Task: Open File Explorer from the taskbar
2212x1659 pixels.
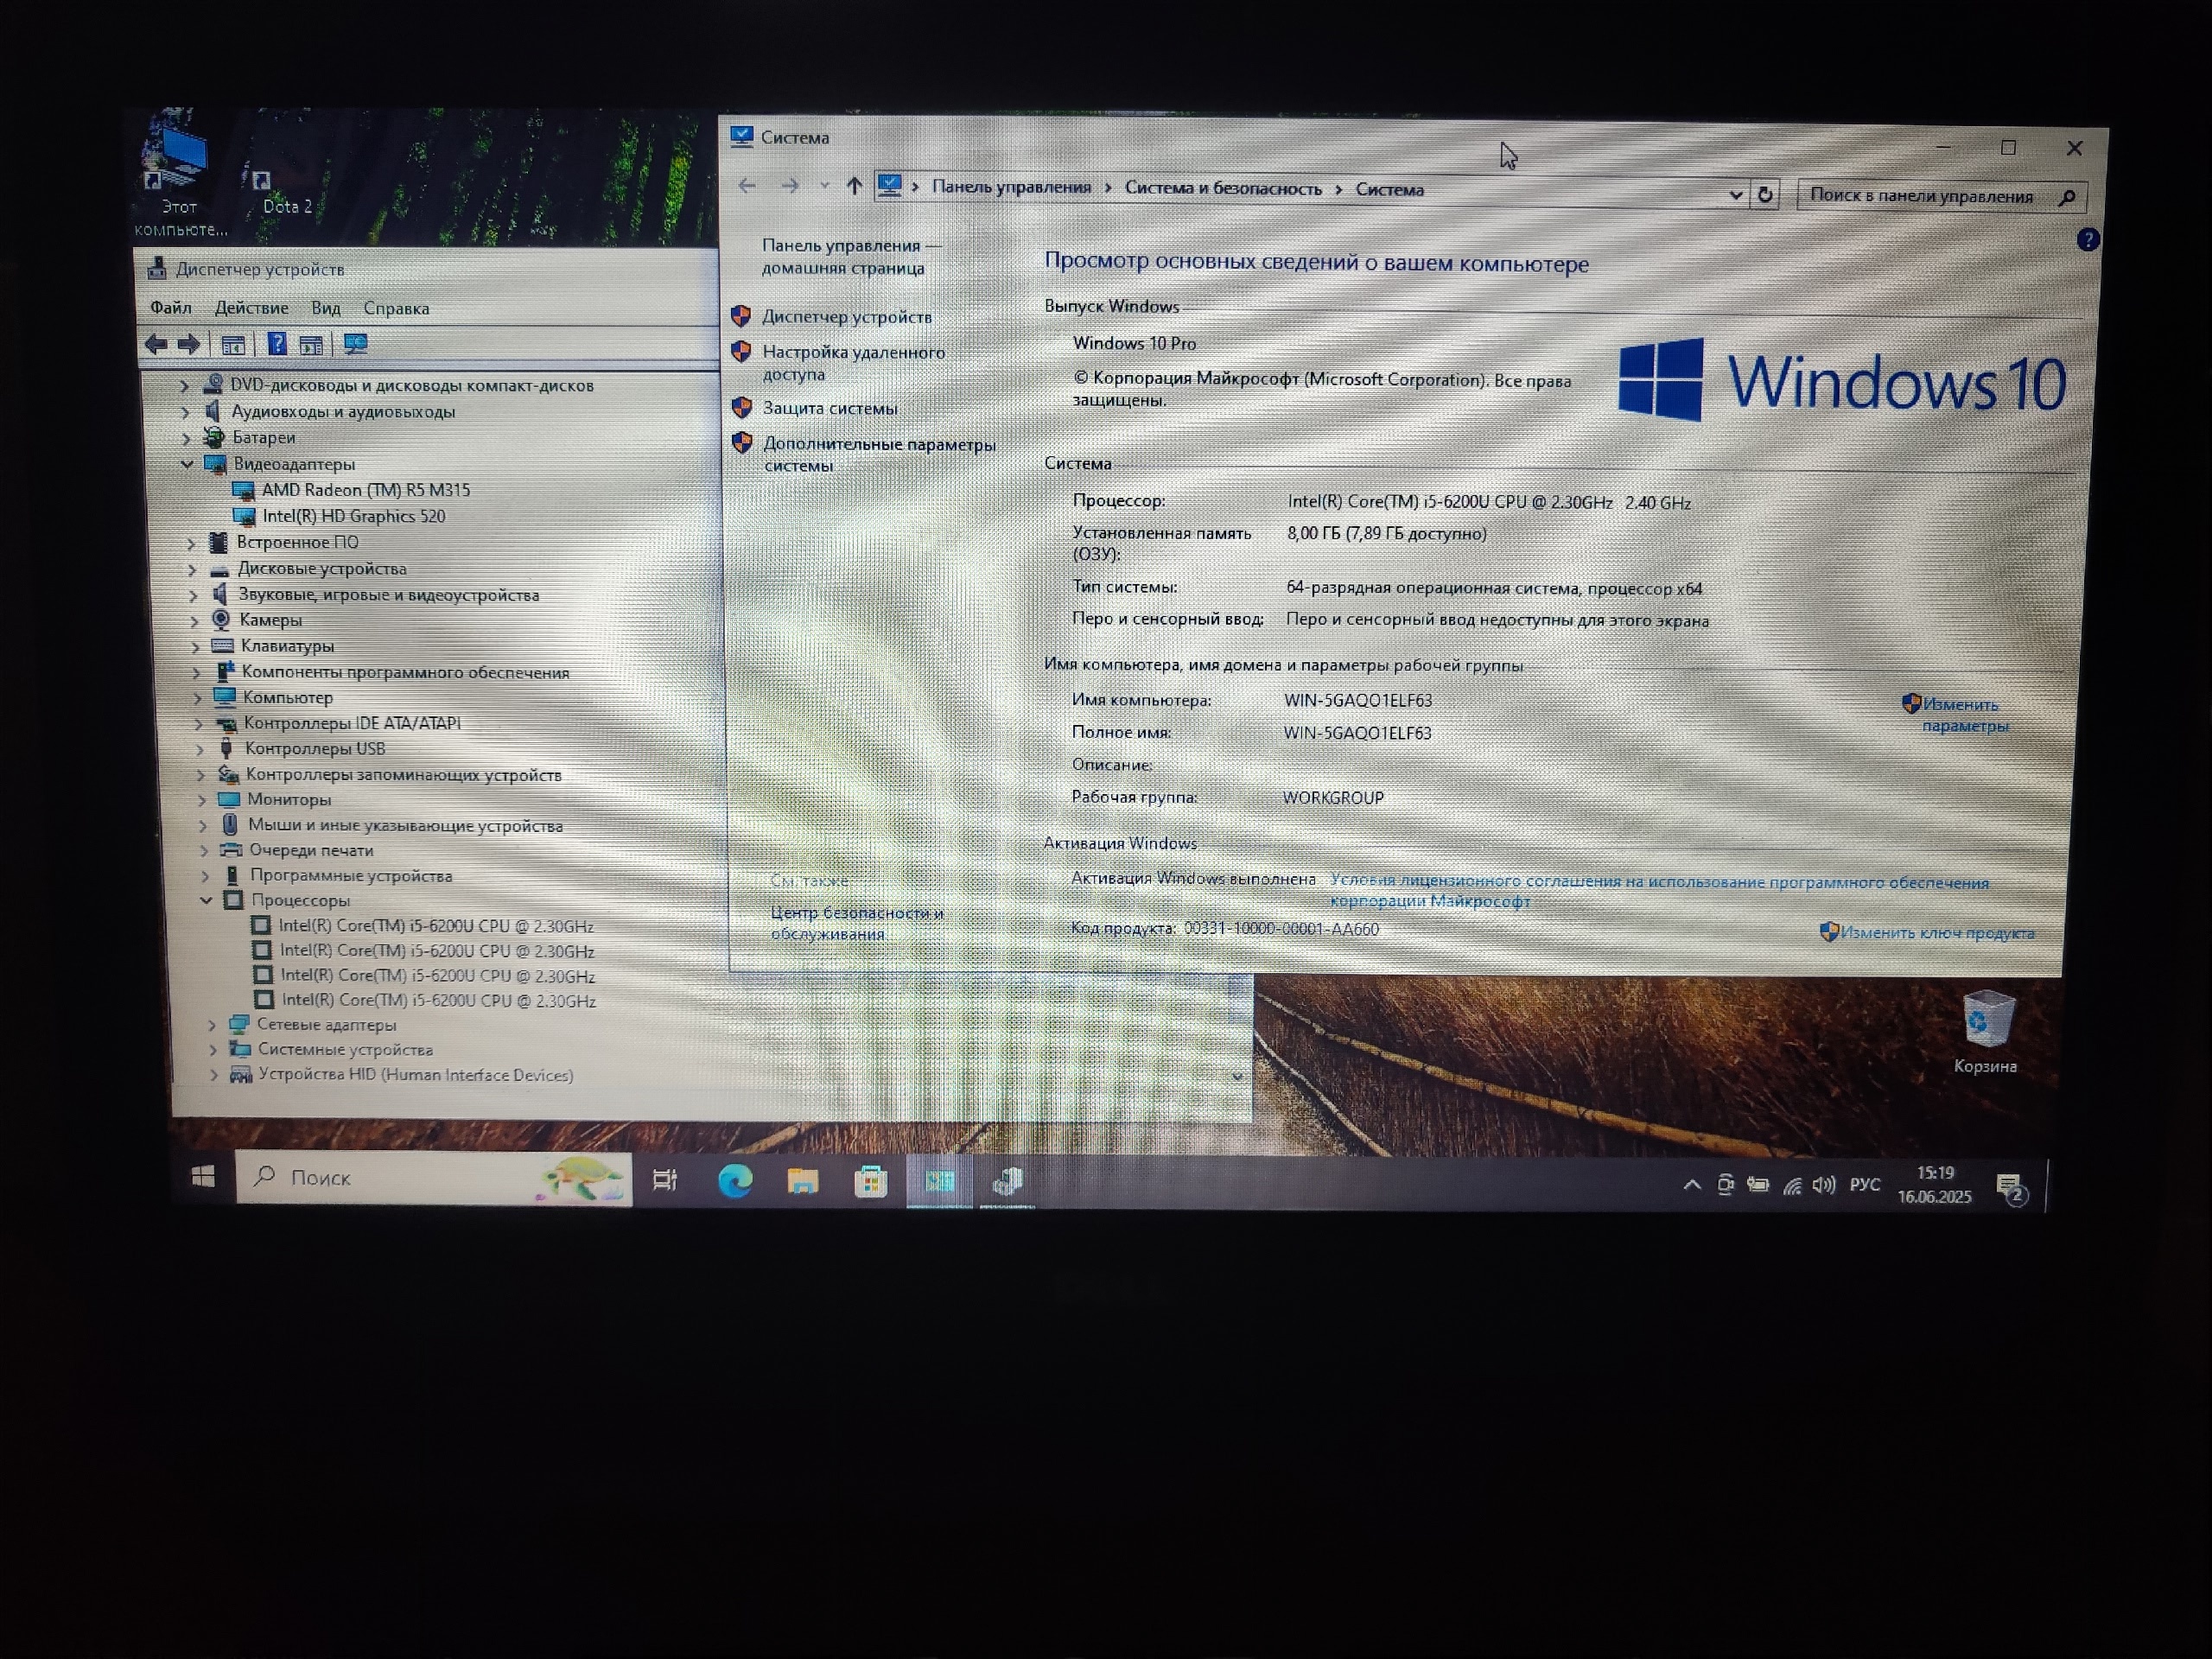Action: tap(802, 1182)
